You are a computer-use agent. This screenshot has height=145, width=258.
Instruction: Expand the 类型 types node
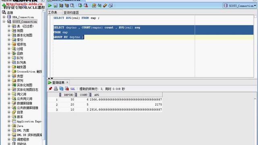click(x=9, y=76)
